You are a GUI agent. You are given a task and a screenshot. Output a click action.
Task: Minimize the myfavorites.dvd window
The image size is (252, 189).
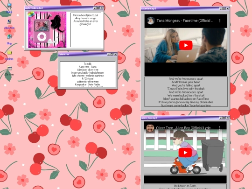pos(95,8)
